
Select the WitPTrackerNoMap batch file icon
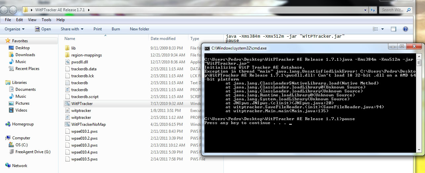click(67, 124)
